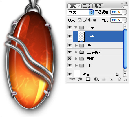
Task: Collapse the 卡子 group triangle
Action: pyautogui.click(x=76, y=28)
